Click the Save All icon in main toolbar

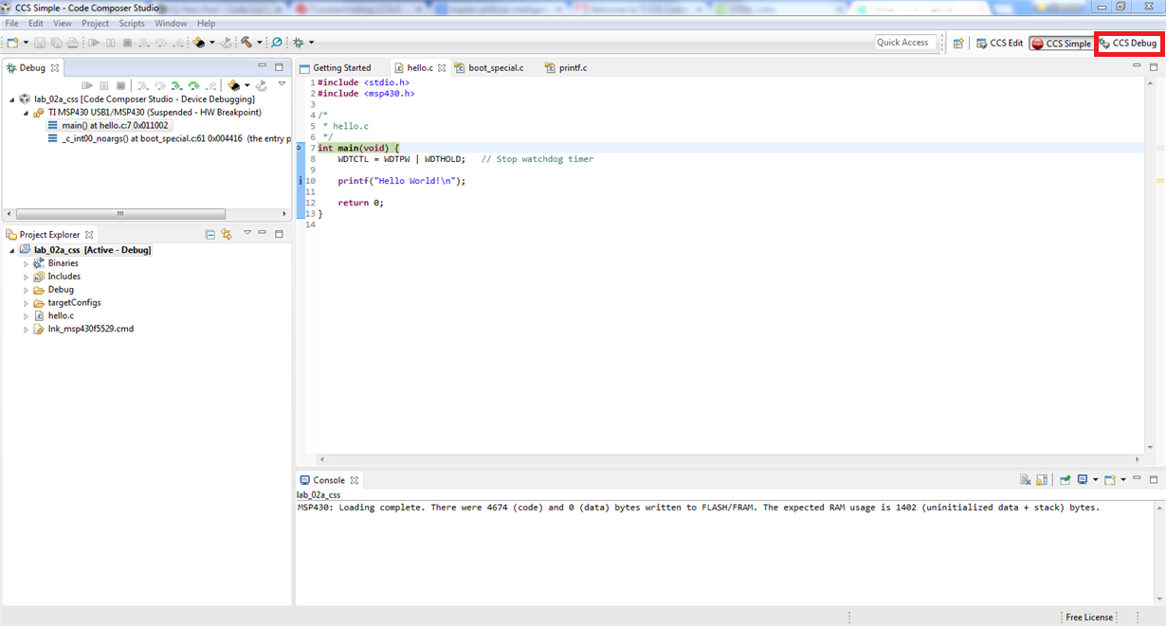pos(56,43)
